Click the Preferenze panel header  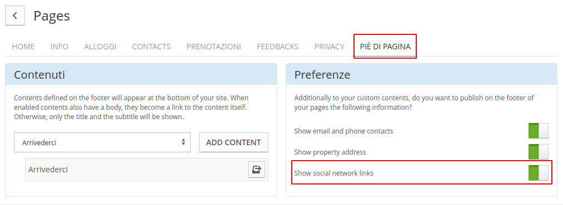[x=421, y=74]
